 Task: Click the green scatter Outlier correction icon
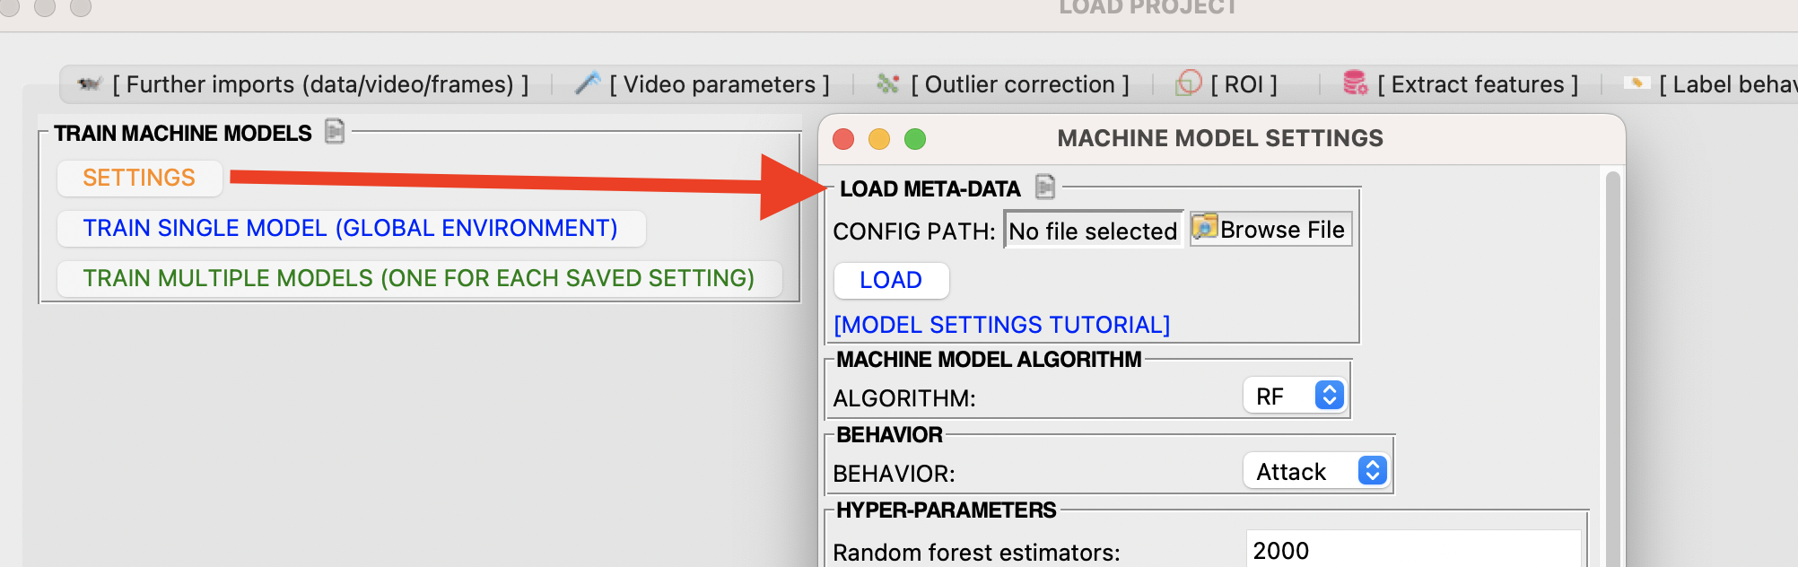[886, 83]
